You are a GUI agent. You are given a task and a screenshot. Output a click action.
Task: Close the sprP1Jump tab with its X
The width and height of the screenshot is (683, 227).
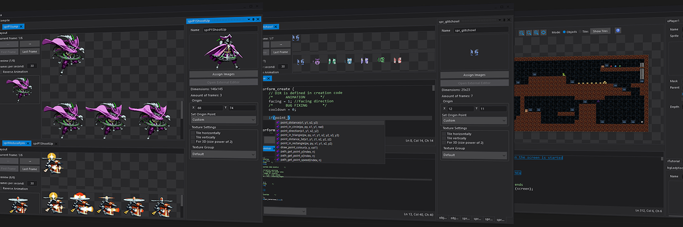[x=21, y=27]
